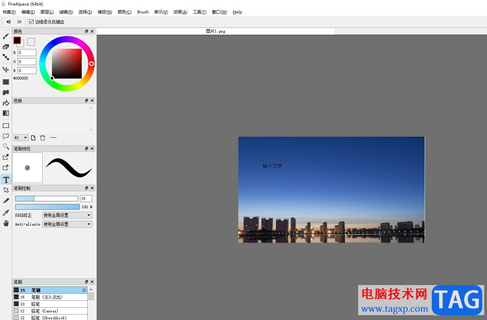The height and width of the screenshot is (320, 487).
Task: Select the 铅笔 (Canvas) brush
Action: pyautogui.click(x=50, y=311)
